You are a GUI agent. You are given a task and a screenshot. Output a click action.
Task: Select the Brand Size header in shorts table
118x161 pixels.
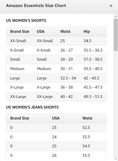click(x=20, y=32)
